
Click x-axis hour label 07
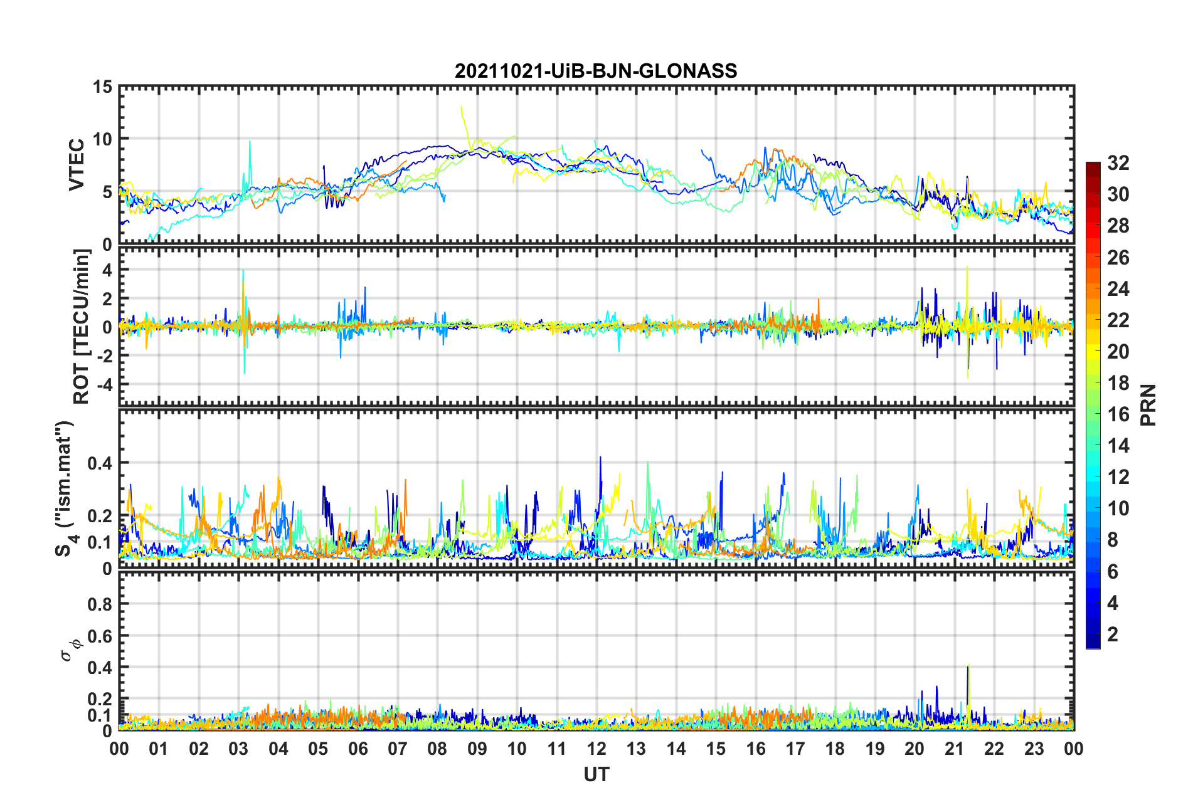click(398, 749)
